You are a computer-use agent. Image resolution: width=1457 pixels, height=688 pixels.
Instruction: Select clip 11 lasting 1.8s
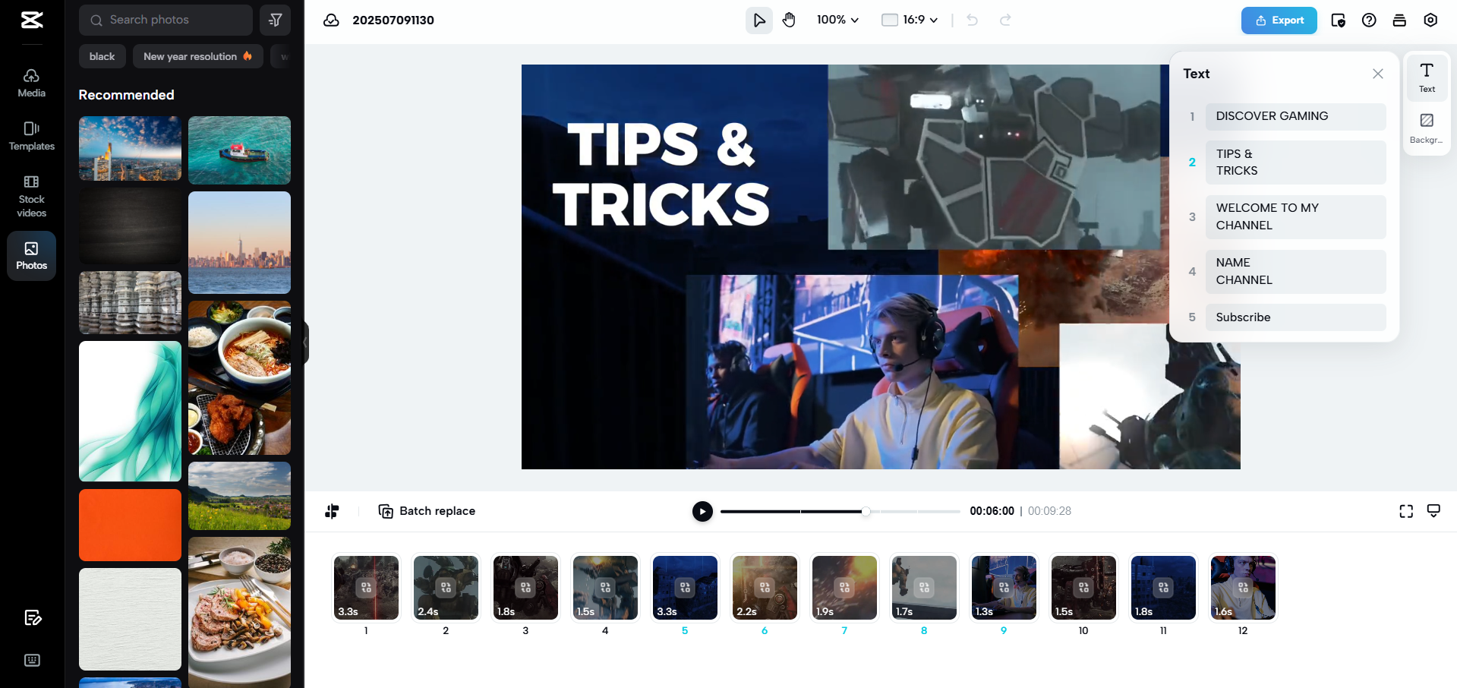1163,588
